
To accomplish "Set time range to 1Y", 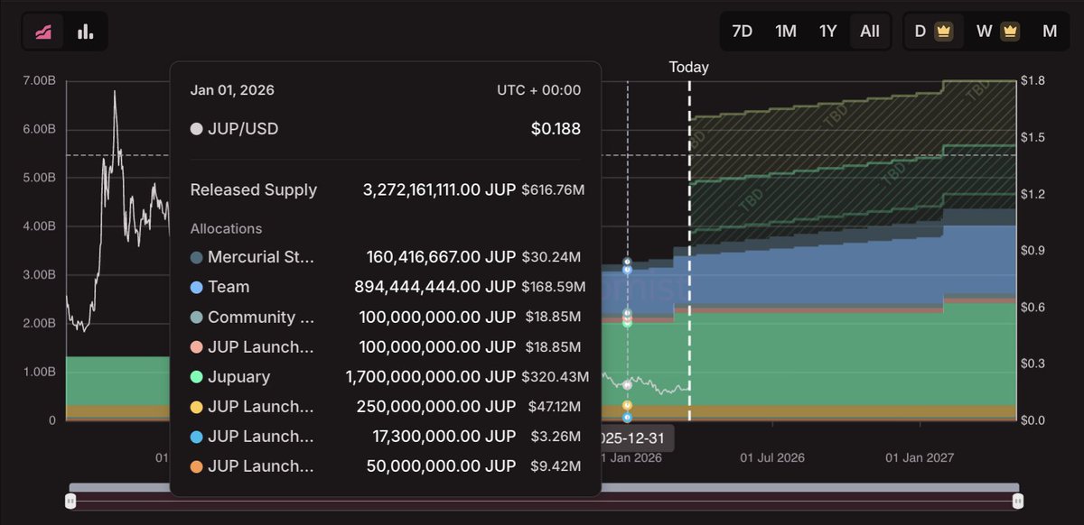I will coord(827,31).
